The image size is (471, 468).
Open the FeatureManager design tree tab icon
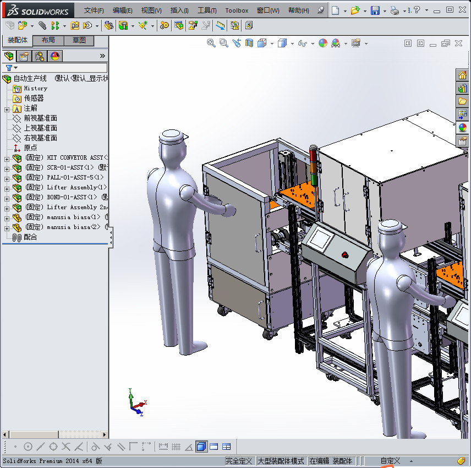pyautogui.click(x=9, y=56)
